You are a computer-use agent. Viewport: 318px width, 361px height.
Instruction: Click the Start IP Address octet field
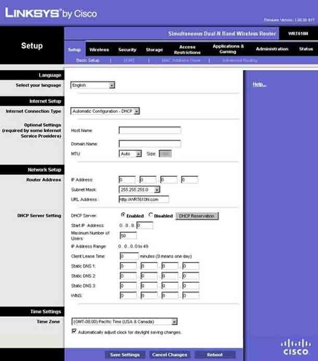click(145, 225)
